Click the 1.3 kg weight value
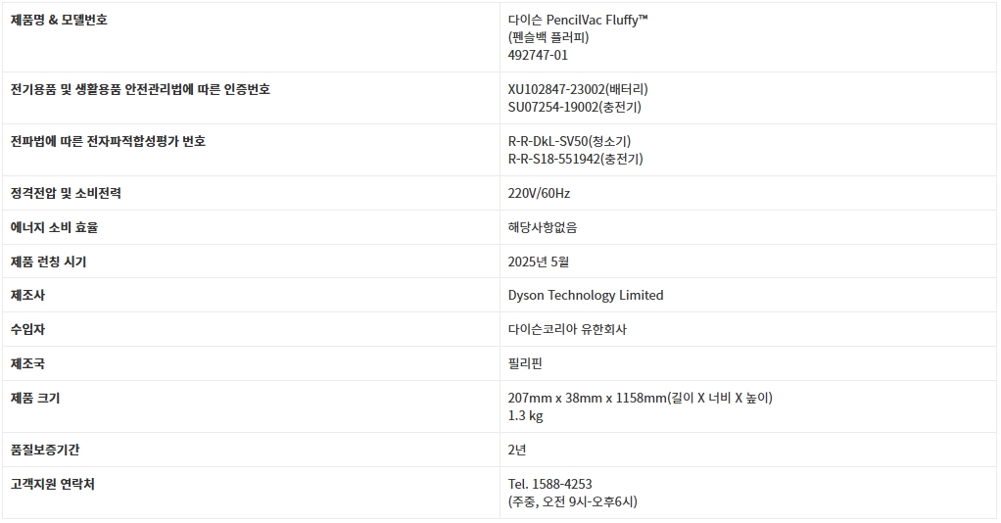1001x523 pixels. point(525,415)
